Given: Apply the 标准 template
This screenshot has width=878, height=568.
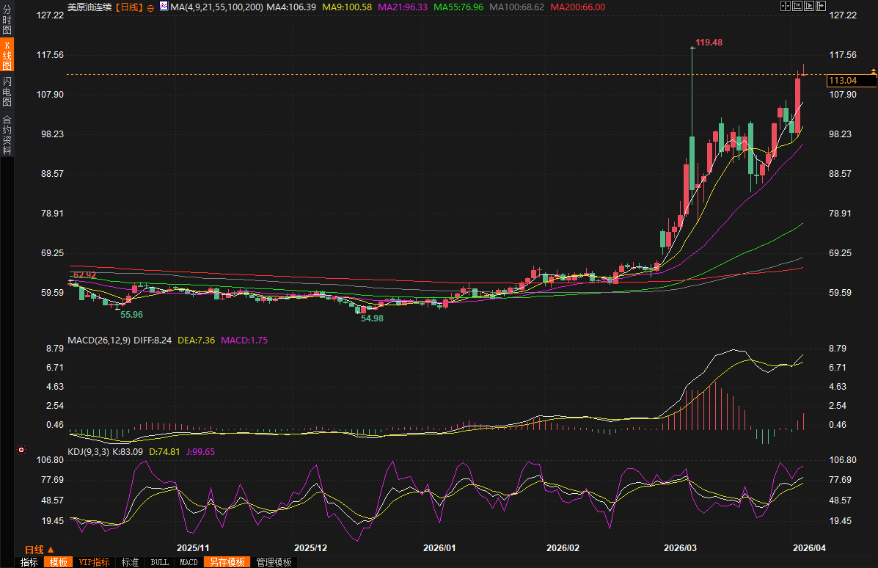Looking at the screenshot, I should 130,562.
